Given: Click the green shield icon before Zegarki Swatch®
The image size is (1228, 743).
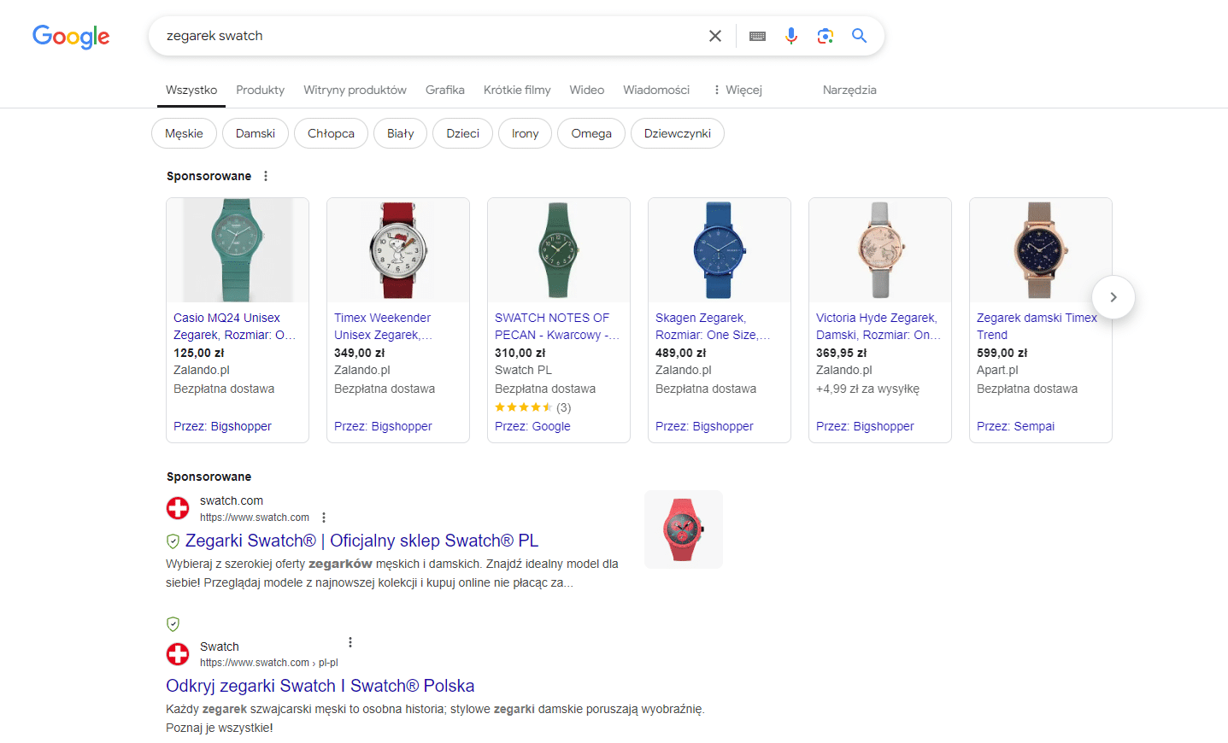Looking at the screenshot, I should [173, 541].
